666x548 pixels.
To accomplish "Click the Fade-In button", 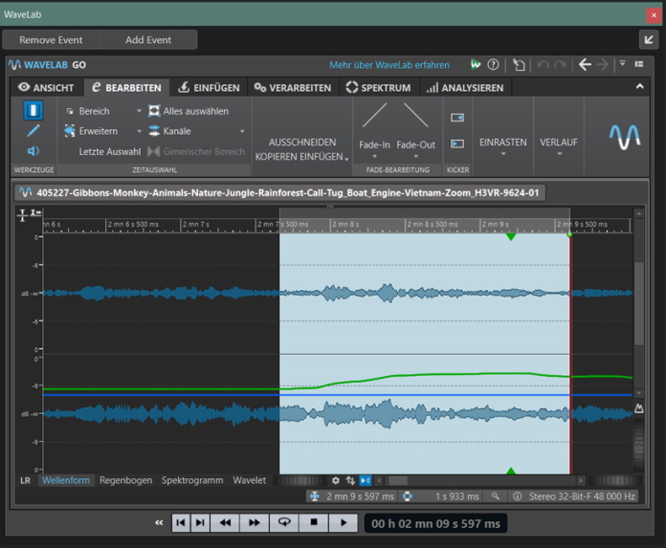I will [374, 126].
